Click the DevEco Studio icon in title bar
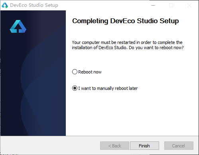This screenshot has width=199, height=155. click(x=5, y=5)
